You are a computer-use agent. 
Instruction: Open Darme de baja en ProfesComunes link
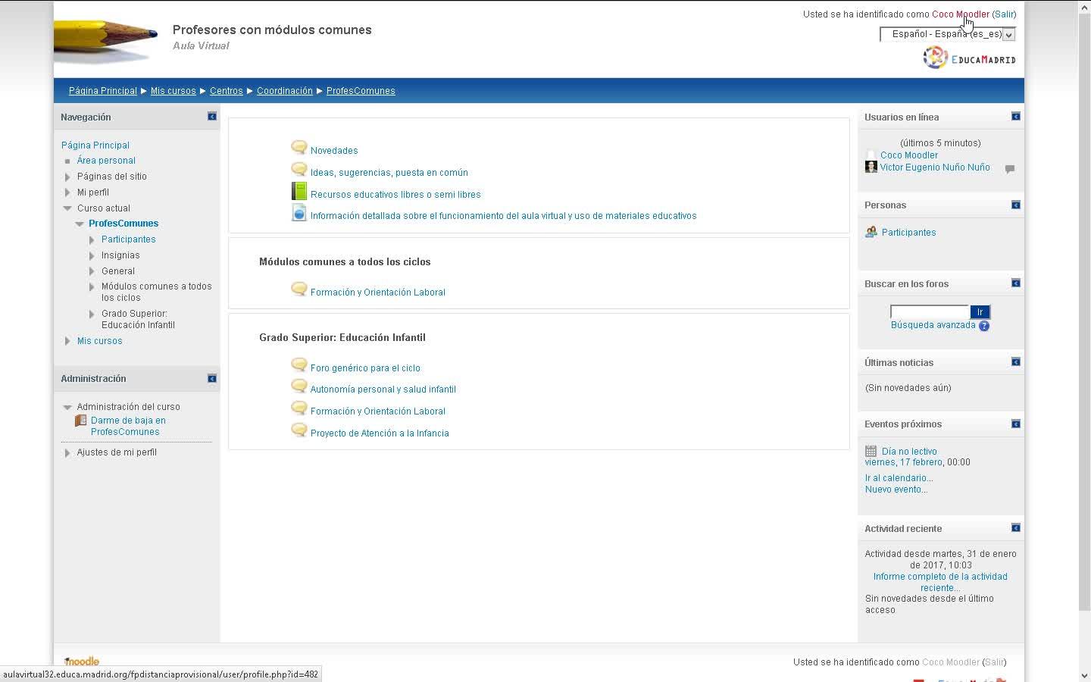128,426
